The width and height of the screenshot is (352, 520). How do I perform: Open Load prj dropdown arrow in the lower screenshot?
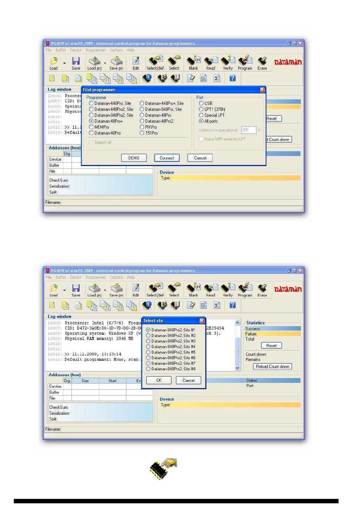pos(105,291)
